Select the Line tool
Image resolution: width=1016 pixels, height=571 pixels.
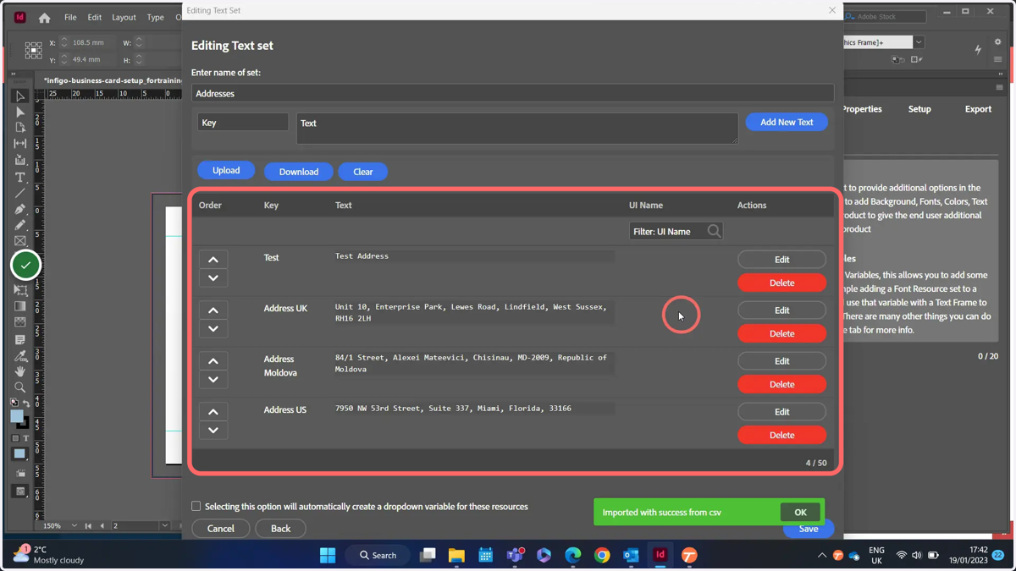click(x=20, y=193)
